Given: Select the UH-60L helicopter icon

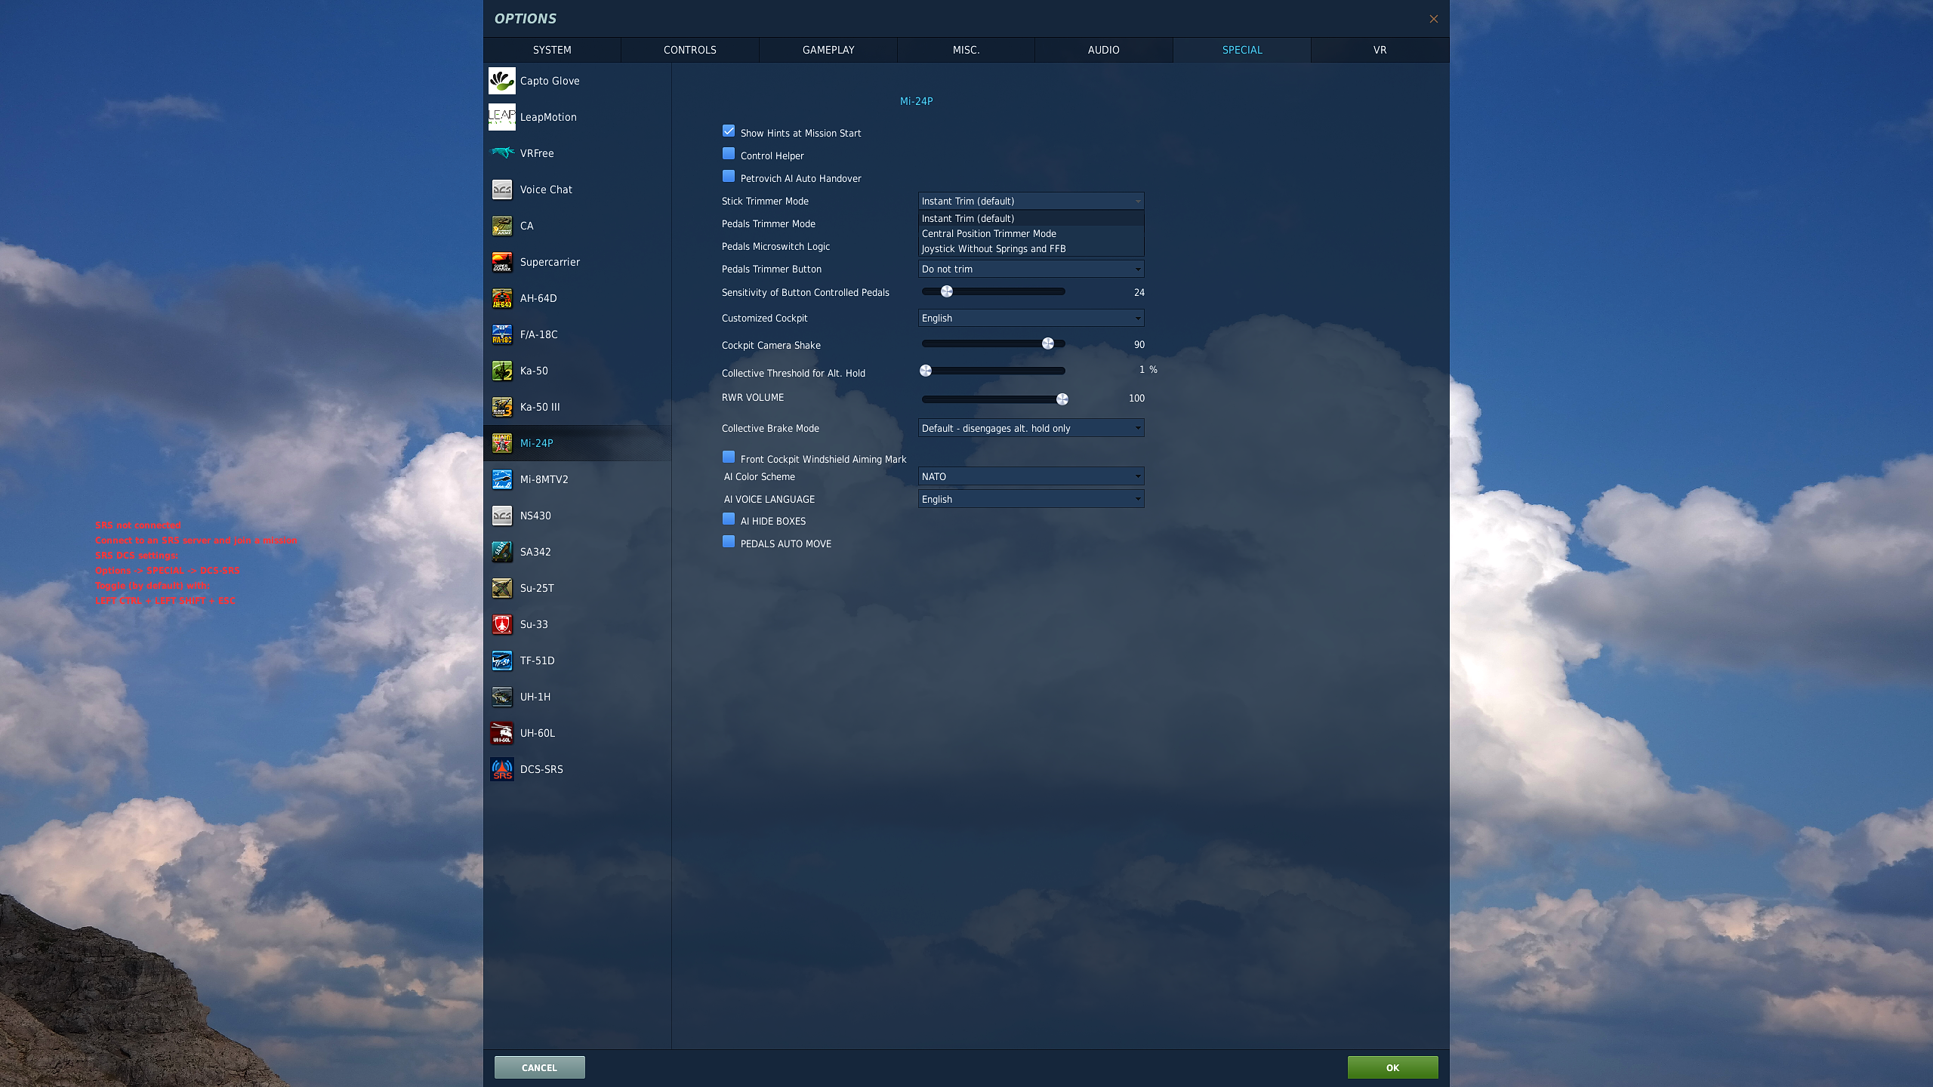Looking at the screenshot, I should (x=501, y=733).
